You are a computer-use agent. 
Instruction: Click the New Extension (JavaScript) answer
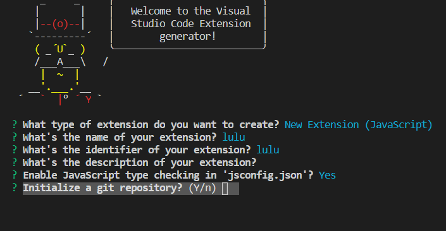point(359,125)
